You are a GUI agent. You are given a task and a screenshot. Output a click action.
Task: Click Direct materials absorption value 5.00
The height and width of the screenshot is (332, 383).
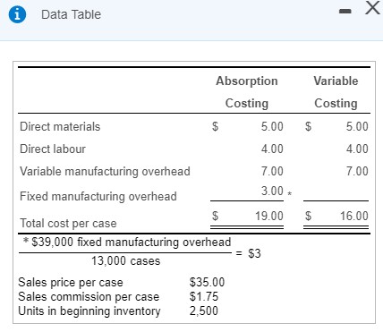[x=272, y=126]
